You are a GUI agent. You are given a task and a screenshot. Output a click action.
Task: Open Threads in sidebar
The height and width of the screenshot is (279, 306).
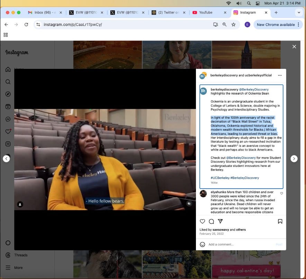(x=16, y=255)
